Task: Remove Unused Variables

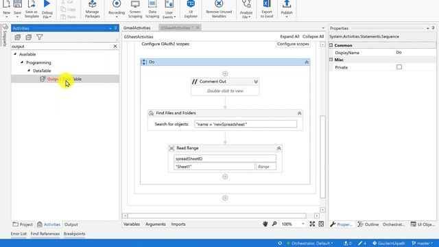Action: click(x=219, y=9)
